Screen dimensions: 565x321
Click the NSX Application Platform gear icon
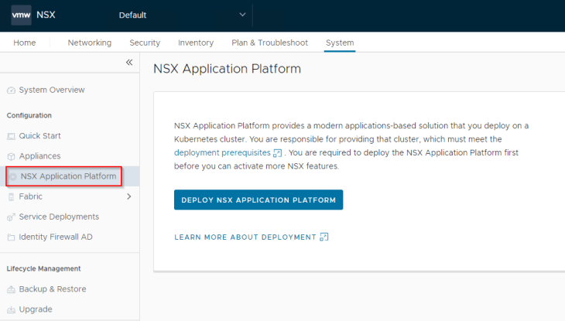pyautogui.click(x=13, y=176)
